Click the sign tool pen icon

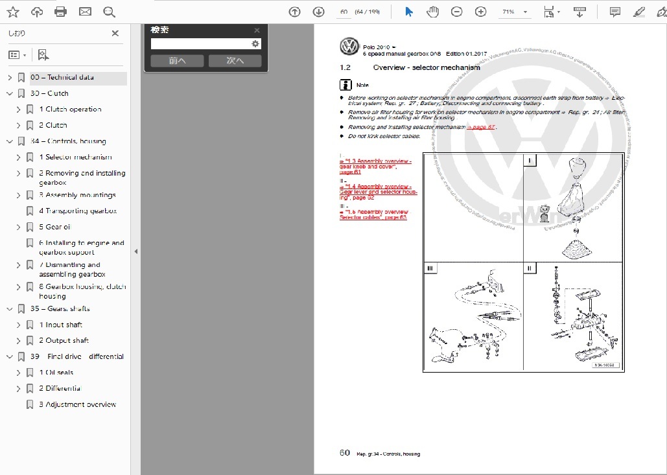pos(662,12)
